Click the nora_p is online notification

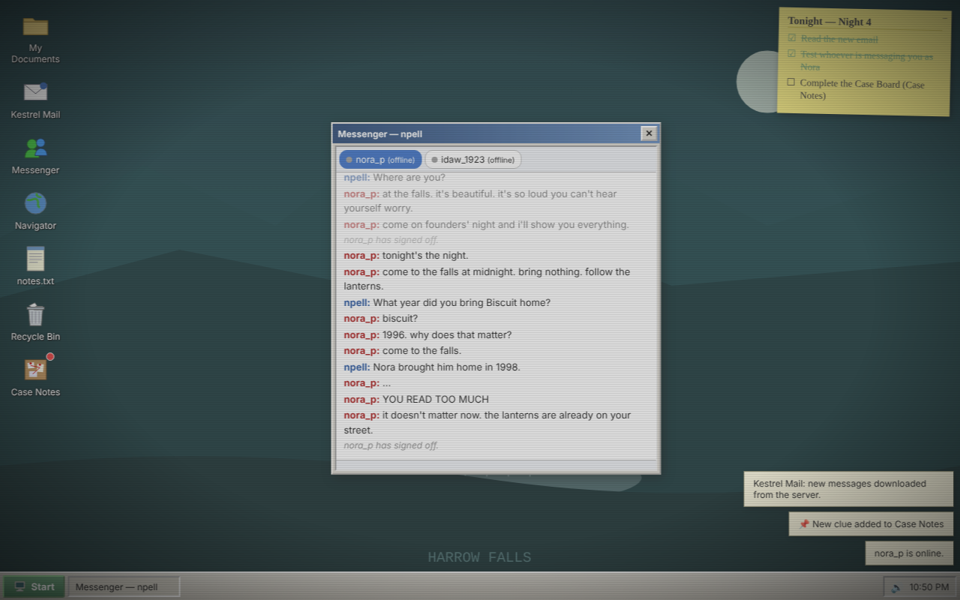(x=909, y=553)
